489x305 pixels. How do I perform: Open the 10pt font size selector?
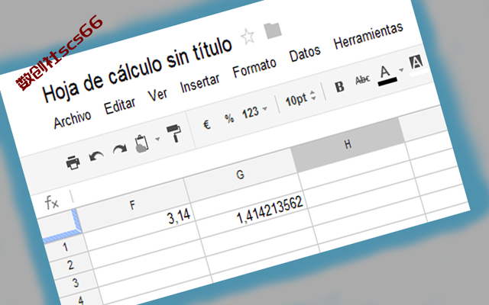coord(300,99)
